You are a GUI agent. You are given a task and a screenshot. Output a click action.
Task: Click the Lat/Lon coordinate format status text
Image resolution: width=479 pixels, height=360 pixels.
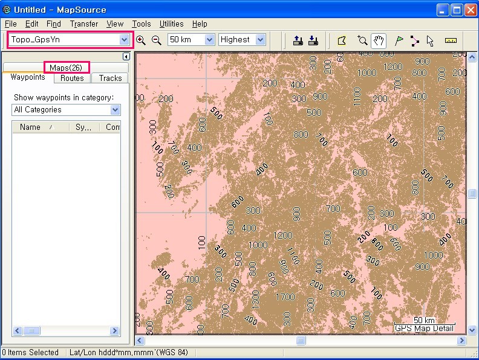tap(129, 352)
